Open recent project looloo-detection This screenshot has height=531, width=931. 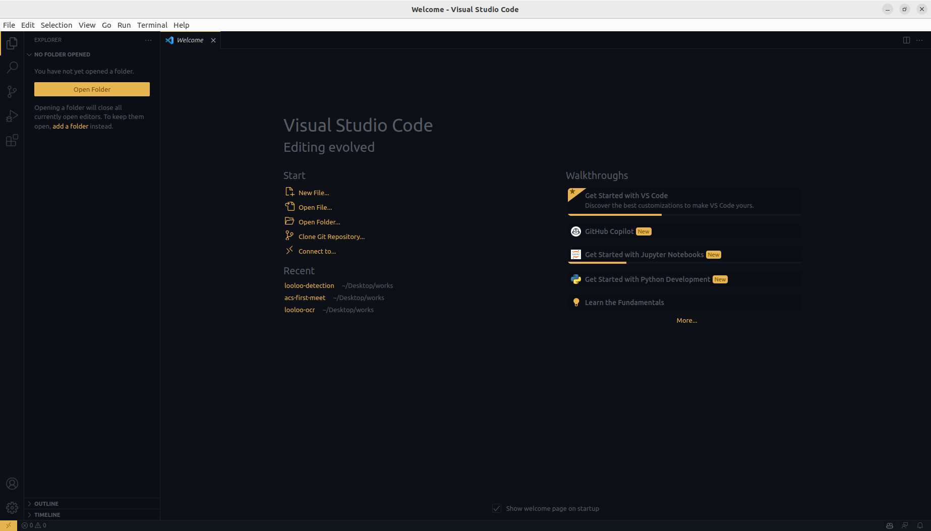coord(309,285)
